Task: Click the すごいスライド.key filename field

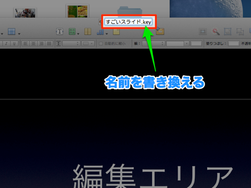Action: [129, 22]
